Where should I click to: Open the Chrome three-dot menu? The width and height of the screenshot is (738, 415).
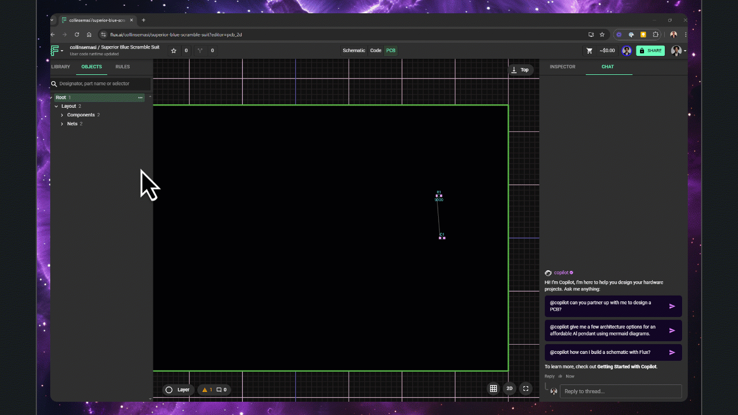pyautogui.click(x=685, y=35)
